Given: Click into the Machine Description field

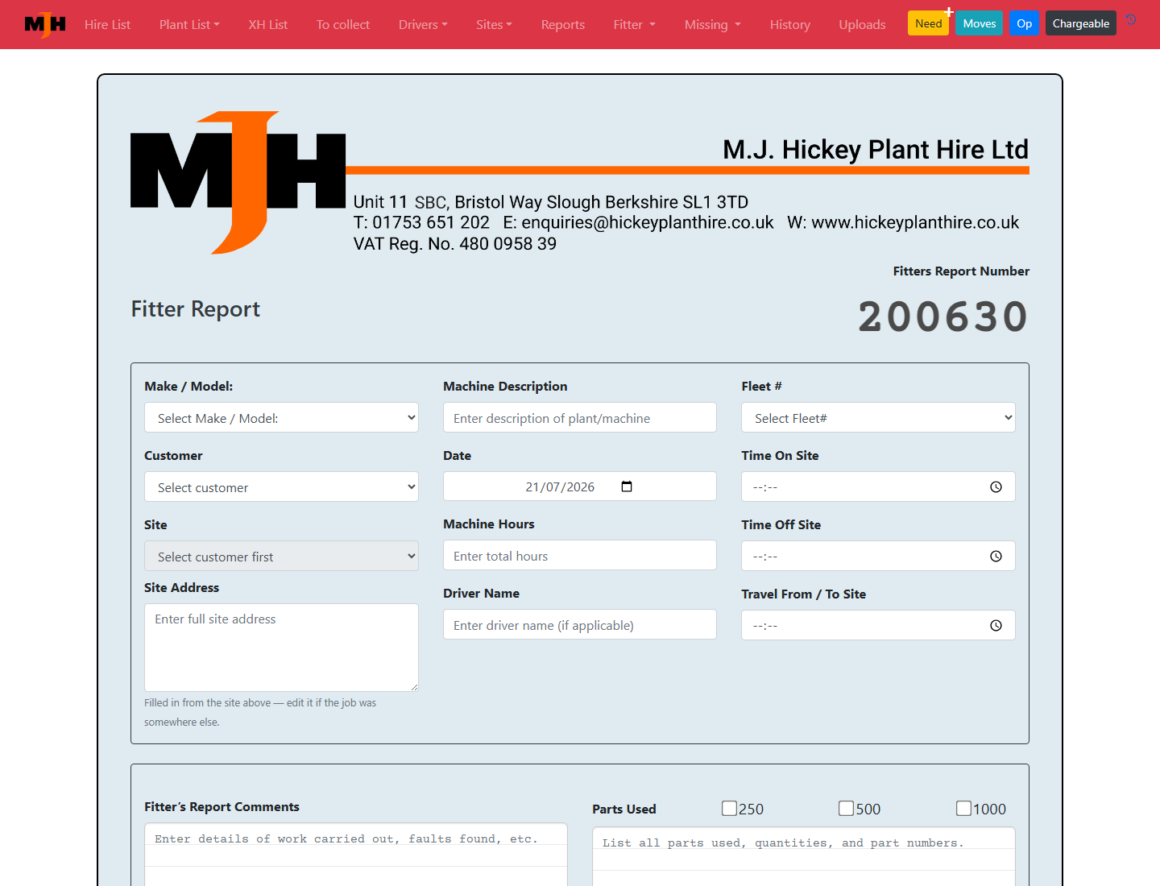Looking at the screenshot, I should (x=580, y=417).
